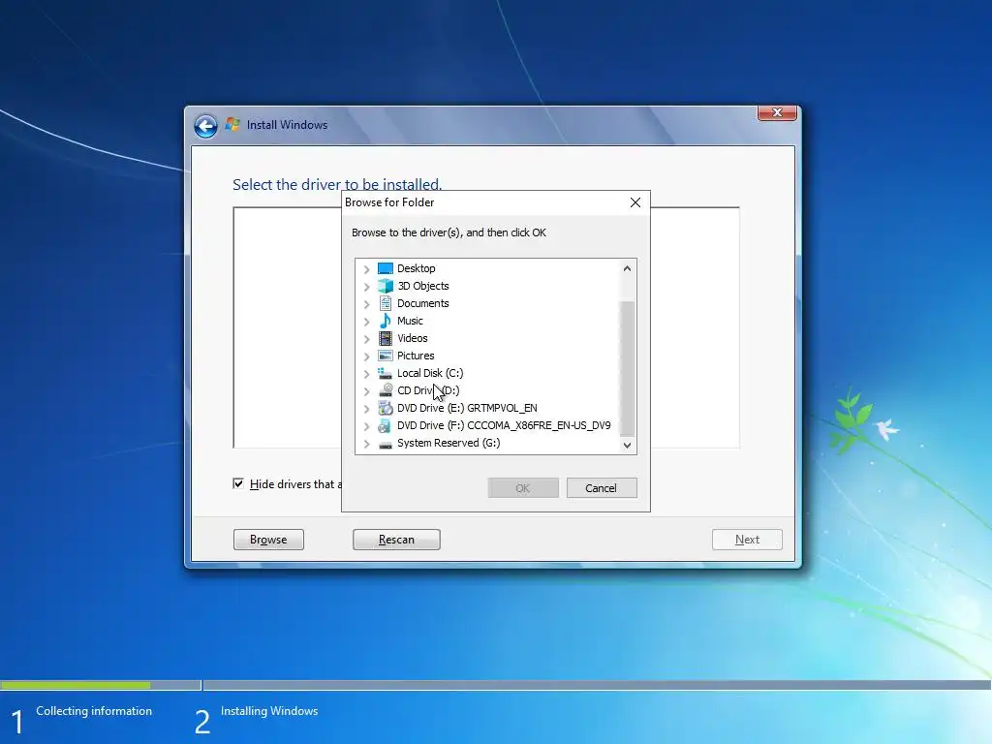Click the Music note icon

coord(386,321)
